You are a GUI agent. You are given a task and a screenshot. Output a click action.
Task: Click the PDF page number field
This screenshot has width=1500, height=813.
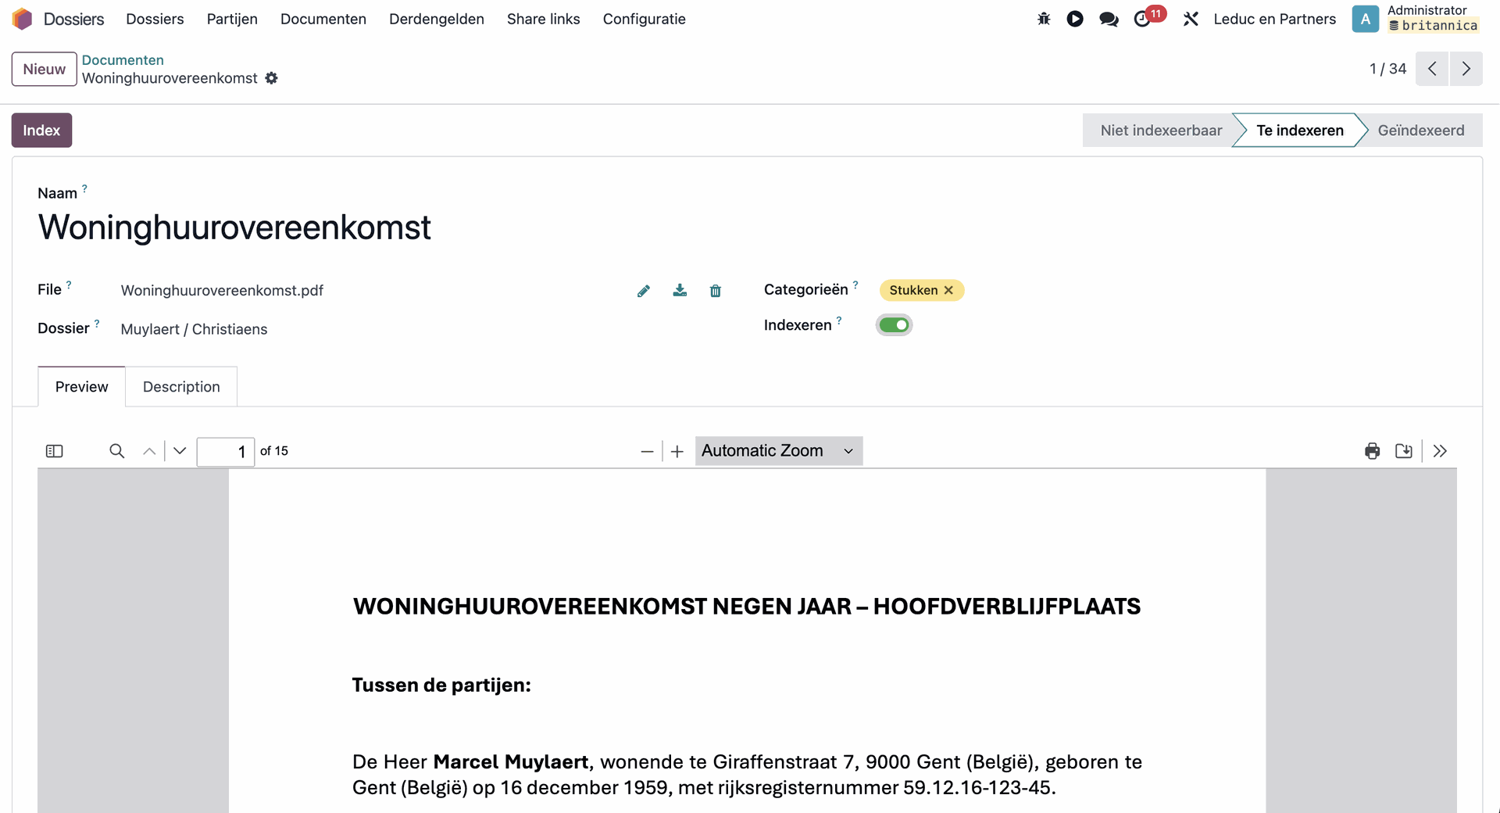226,451
